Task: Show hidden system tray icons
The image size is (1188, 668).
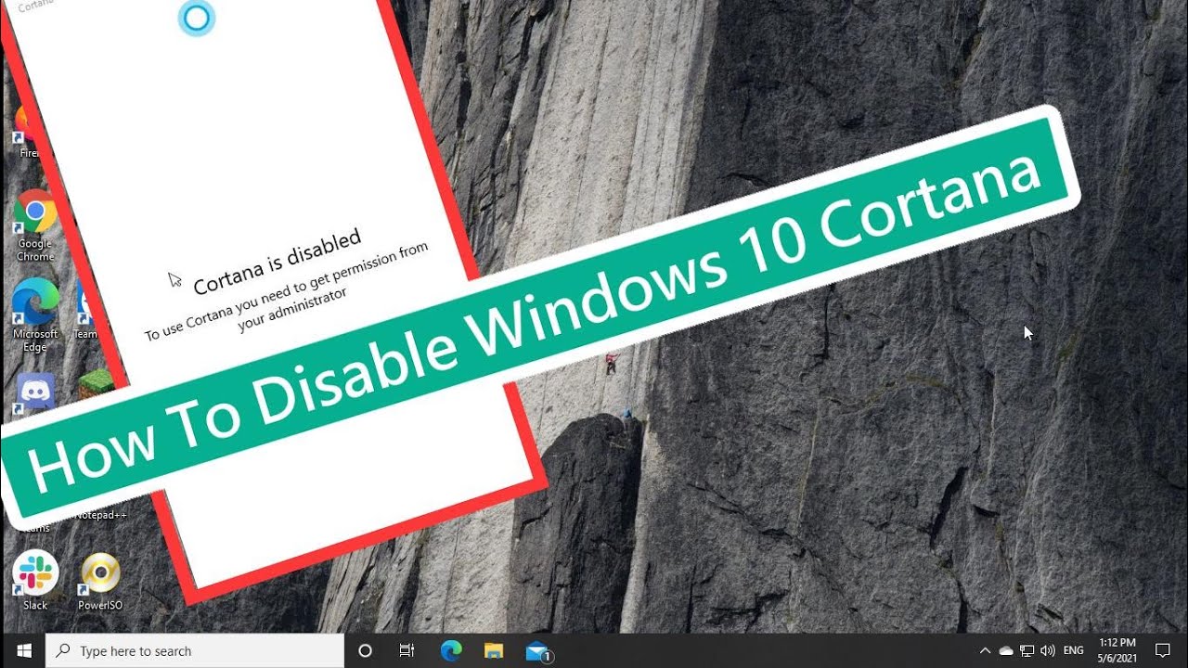Action: (985, 651)
